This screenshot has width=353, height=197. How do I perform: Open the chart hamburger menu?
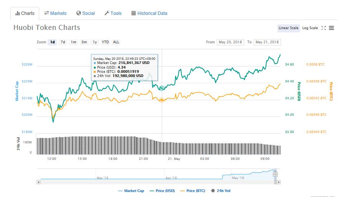click(332, 28)
